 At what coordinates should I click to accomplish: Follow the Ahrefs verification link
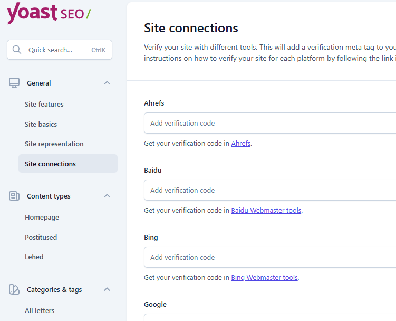tap(241, 143)
